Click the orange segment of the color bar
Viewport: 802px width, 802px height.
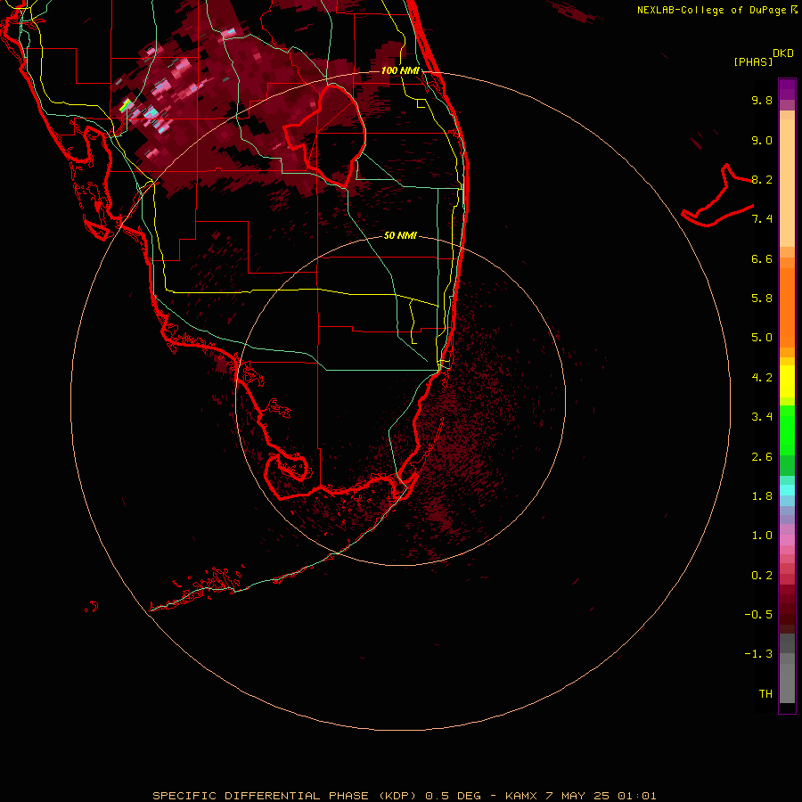tap(787, 307)
